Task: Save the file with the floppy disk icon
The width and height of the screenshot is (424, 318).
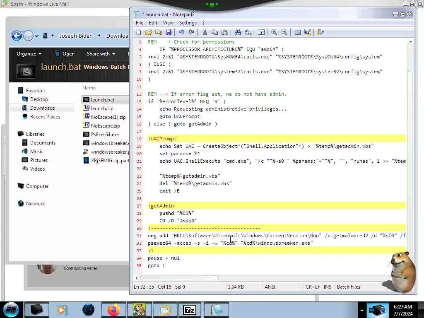Action: pos(169,32)
